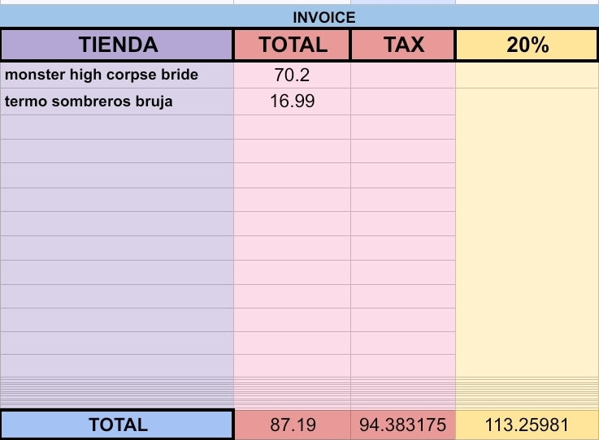The height and width of the screenshot is (440, 599).
Task: Click the empty TAX cell in third item row
Action: pyautogui.click(x=403, y=127)
